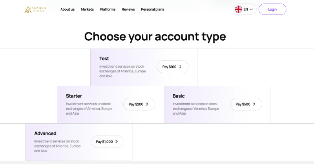Click the arrow on Pay $1,000
The width and height of the screenshot is (314, 164).
point(116,141)
